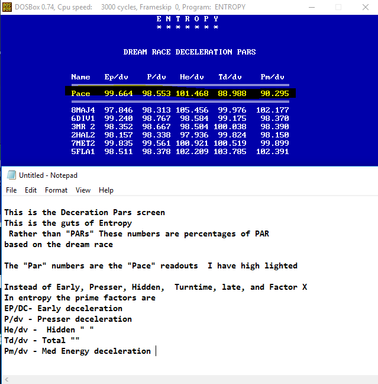The width and height of the screenshot is (378, 384).
Task: Open Notepad's Help menu
Action: 106,190
